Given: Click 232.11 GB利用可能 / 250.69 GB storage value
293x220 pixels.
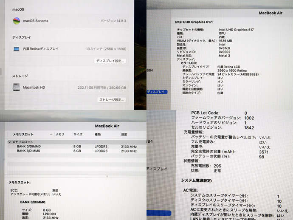Looking at the screenshot, I should [102, 87].
